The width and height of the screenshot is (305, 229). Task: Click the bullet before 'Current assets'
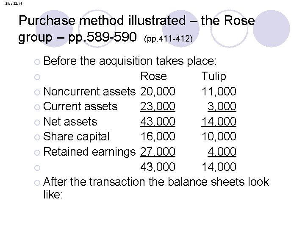[37, 107]
